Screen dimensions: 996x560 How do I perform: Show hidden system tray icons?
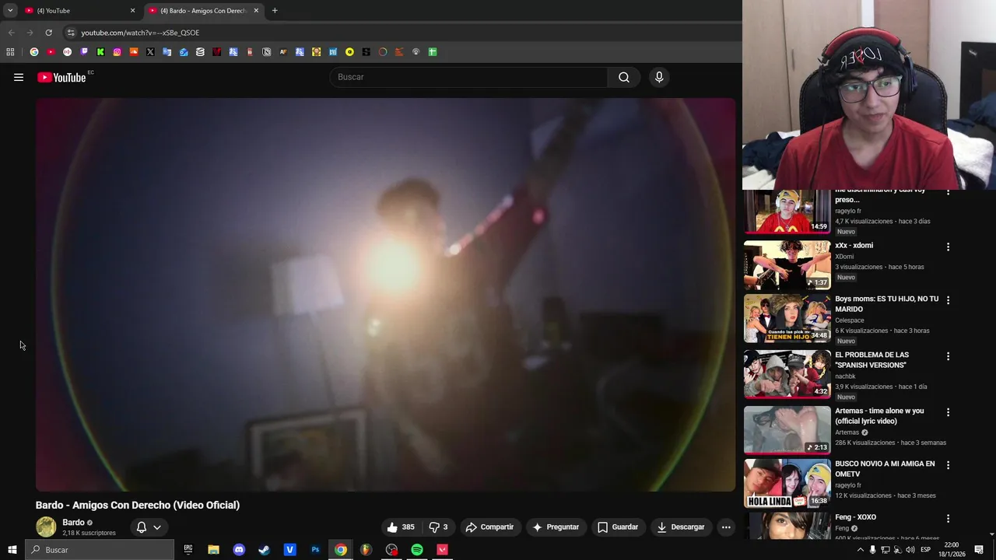click(x=860, y=550)
